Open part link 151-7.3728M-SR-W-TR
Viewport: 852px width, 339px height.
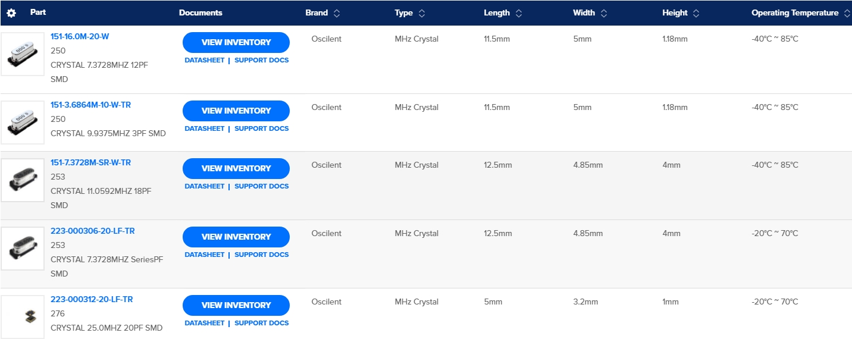tap(90, 162)
